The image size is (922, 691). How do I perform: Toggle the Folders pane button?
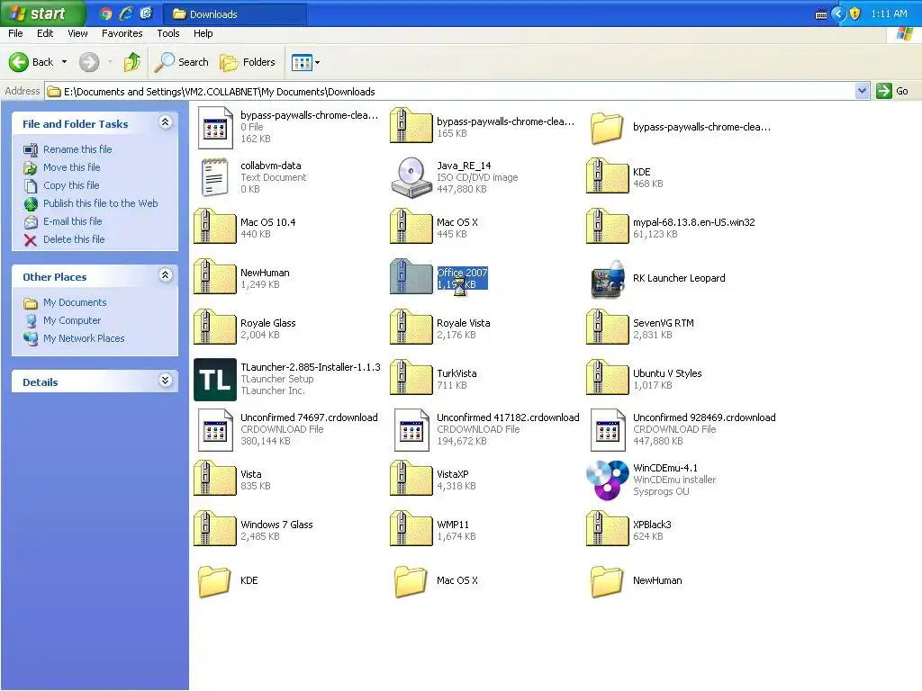coord(247,62)
